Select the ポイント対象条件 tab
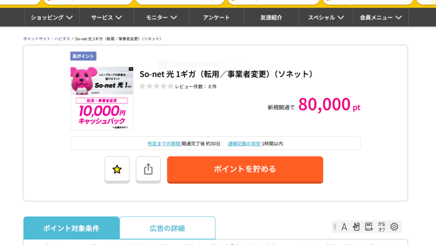 tap(71, 228)
